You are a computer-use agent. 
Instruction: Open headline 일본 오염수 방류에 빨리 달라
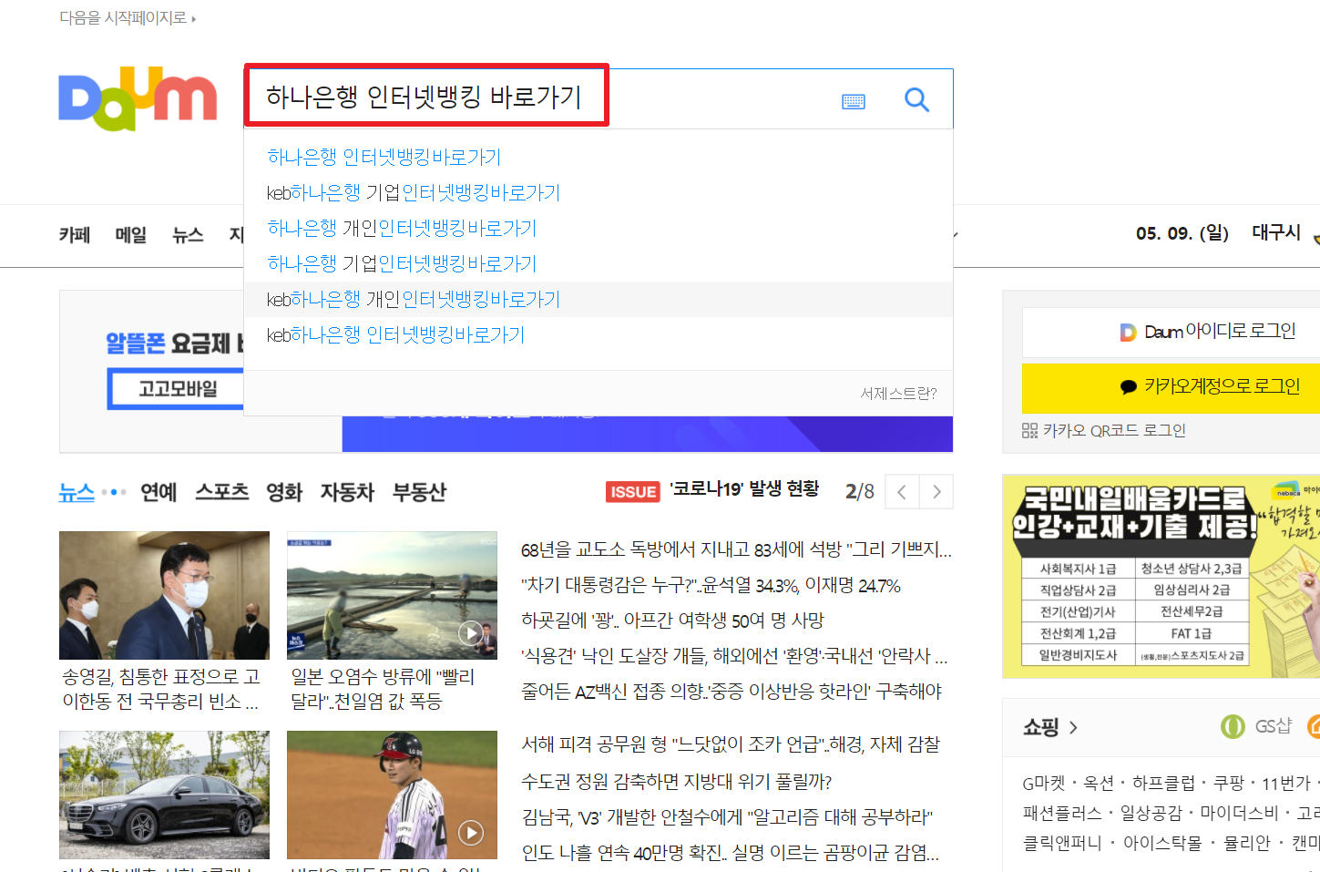[x=383, y=689]
